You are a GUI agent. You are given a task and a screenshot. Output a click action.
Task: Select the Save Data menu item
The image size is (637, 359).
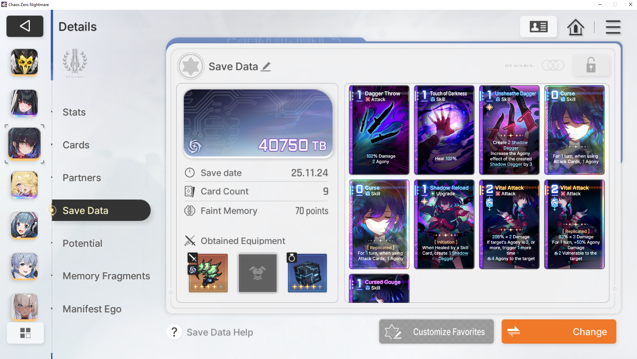101,210
